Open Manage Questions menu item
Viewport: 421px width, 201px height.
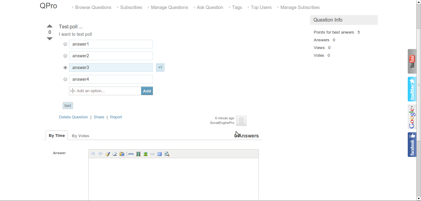pos(170,7)
